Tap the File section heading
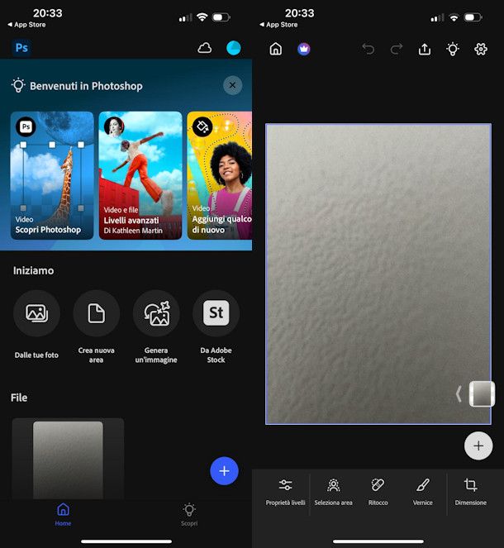504x548 pixels. pyautogui.click(x=19, y=398)
